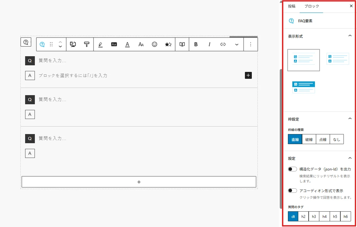Insert a link with the link icon

coord(223,44)
